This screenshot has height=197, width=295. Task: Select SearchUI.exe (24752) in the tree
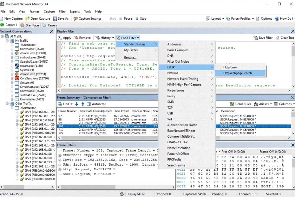click(x=34, y=62)
